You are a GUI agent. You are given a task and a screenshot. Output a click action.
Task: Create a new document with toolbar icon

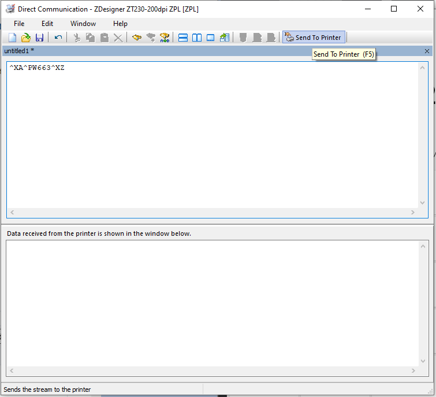tap(12, 38)
